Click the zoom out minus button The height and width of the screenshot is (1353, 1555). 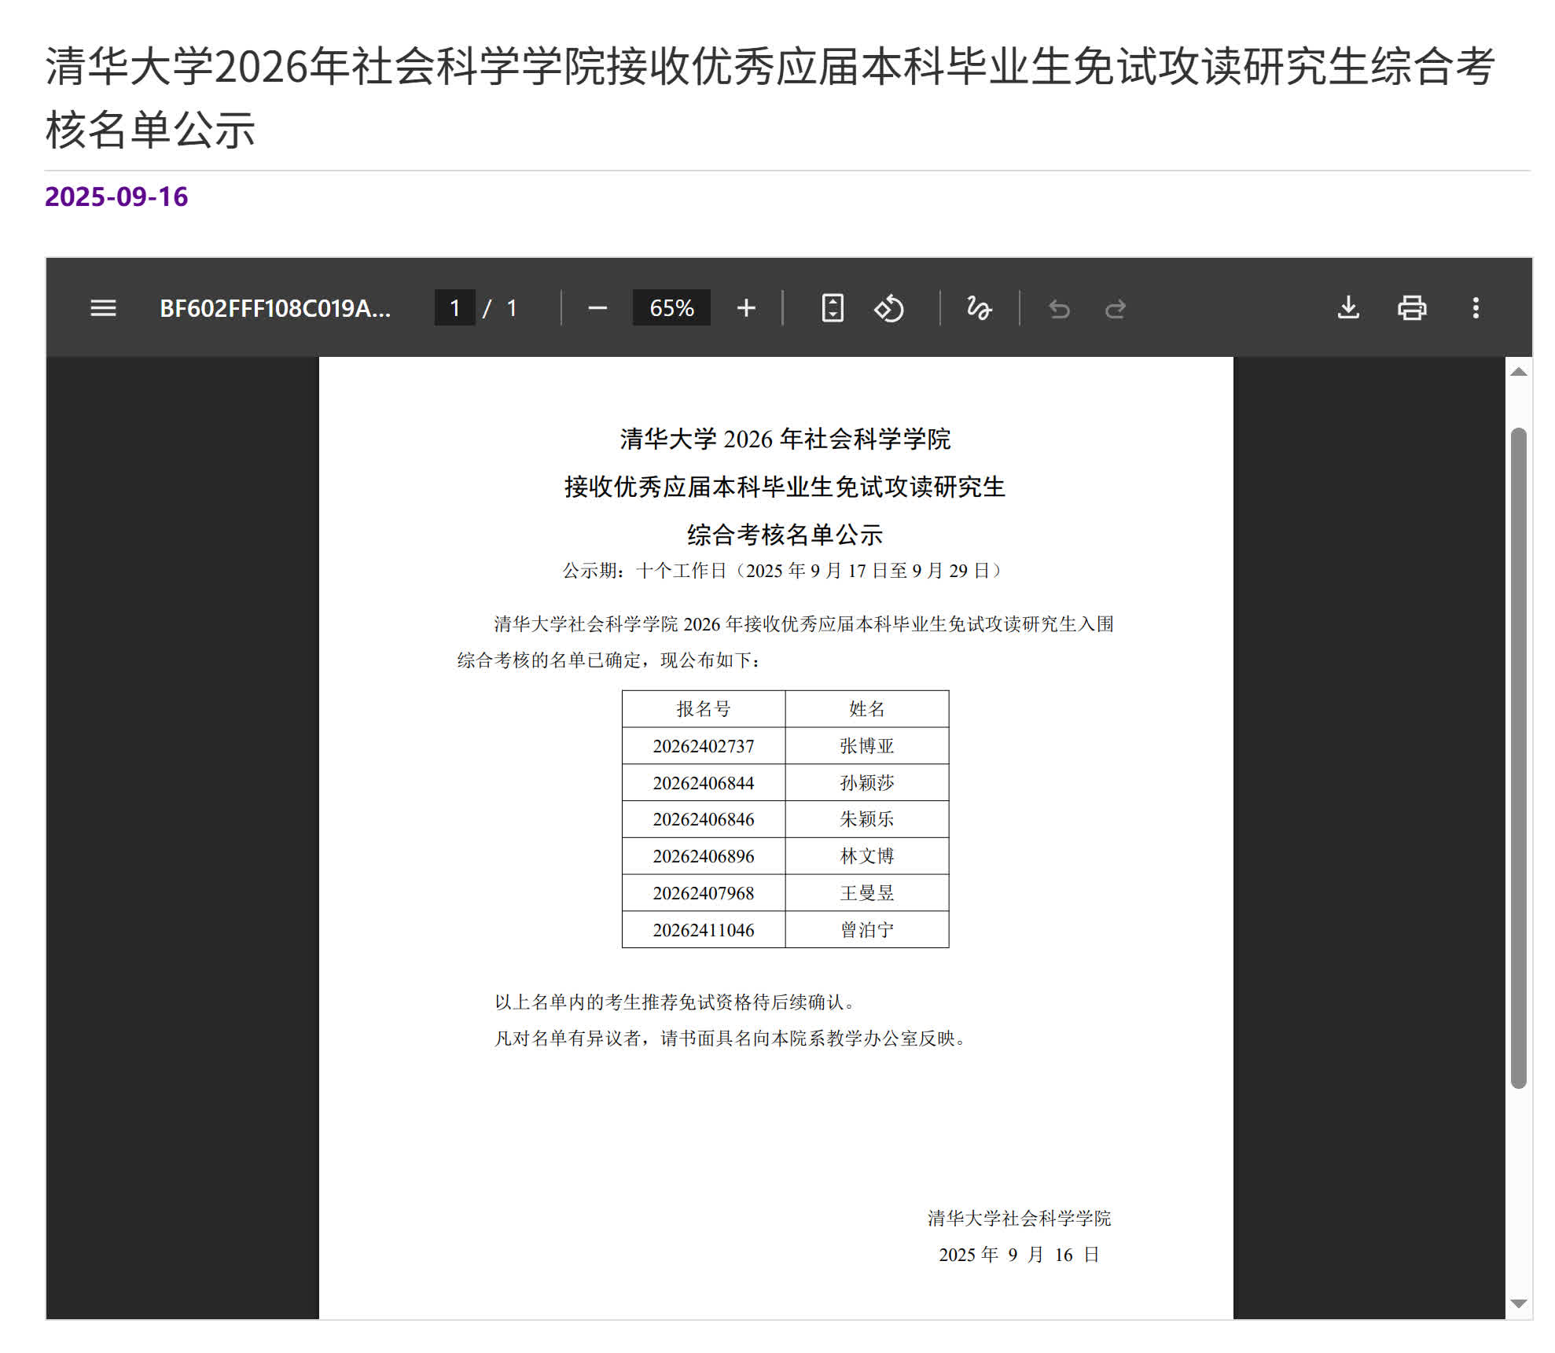[597, 308]
